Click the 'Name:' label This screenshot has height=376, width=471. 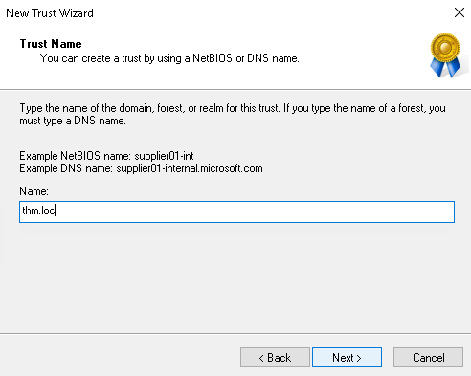[34, 191]
